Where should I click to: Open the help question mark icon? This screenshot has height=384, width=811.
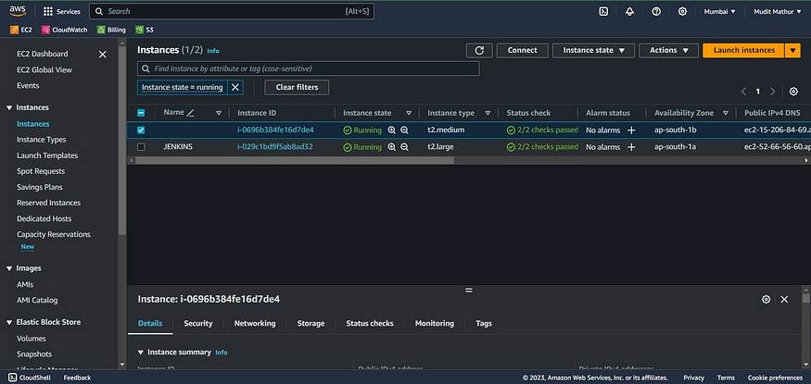[656, 11]
